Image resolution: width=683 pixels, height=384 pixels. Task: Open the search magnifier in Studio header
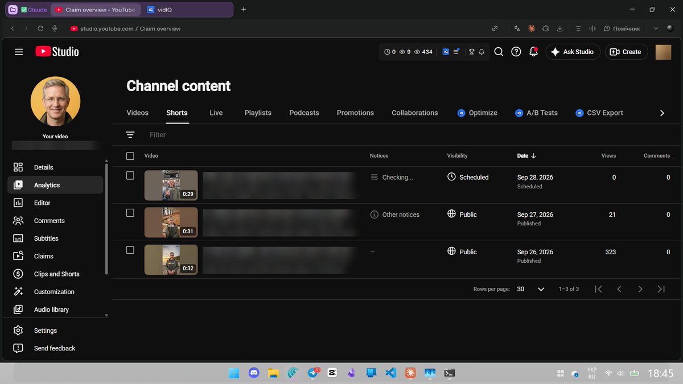(x=499, y=52)
